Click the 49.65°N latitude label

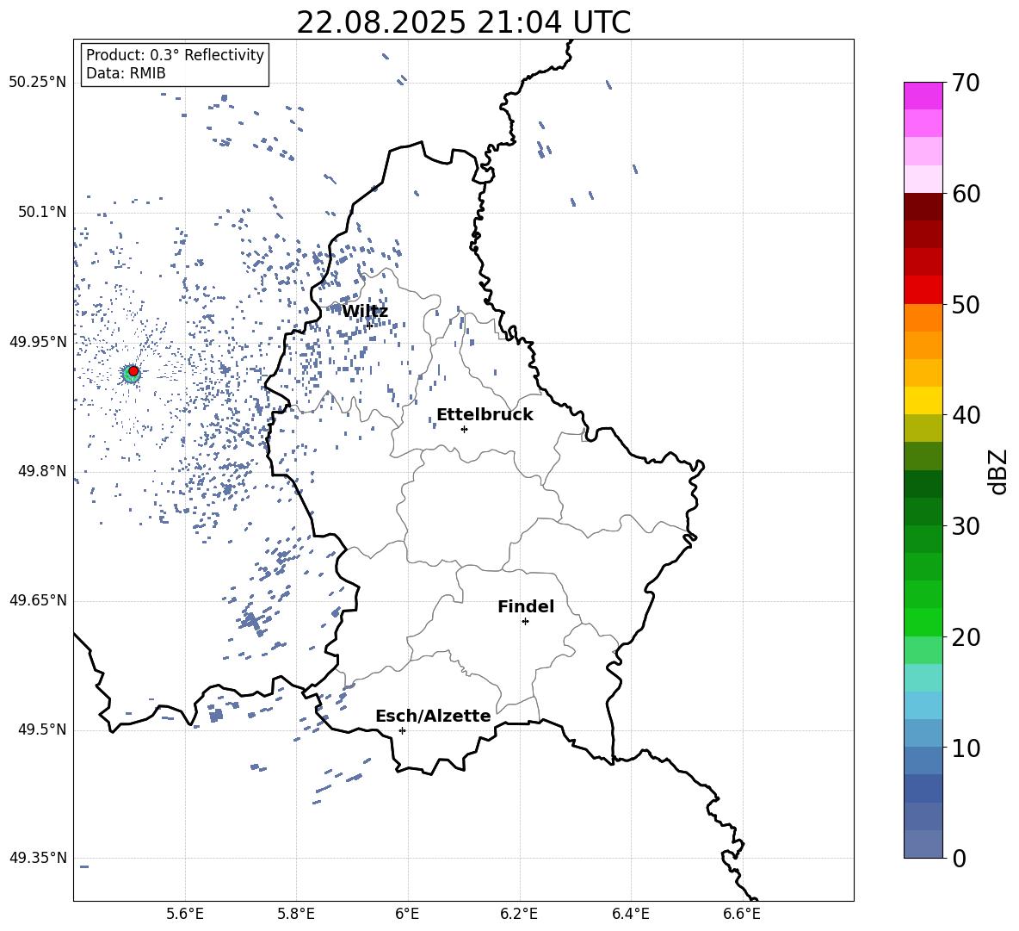click(38, 600)
